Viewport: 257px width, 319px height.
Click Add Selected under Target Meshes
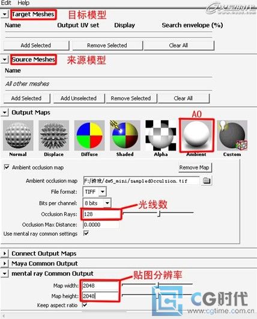coord(36,45)
